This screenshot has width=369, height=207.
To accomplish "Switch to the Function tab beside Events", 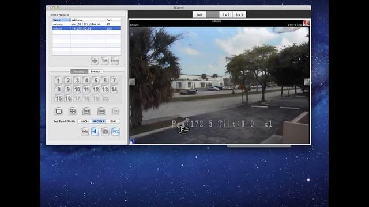I will click(80, 71).
